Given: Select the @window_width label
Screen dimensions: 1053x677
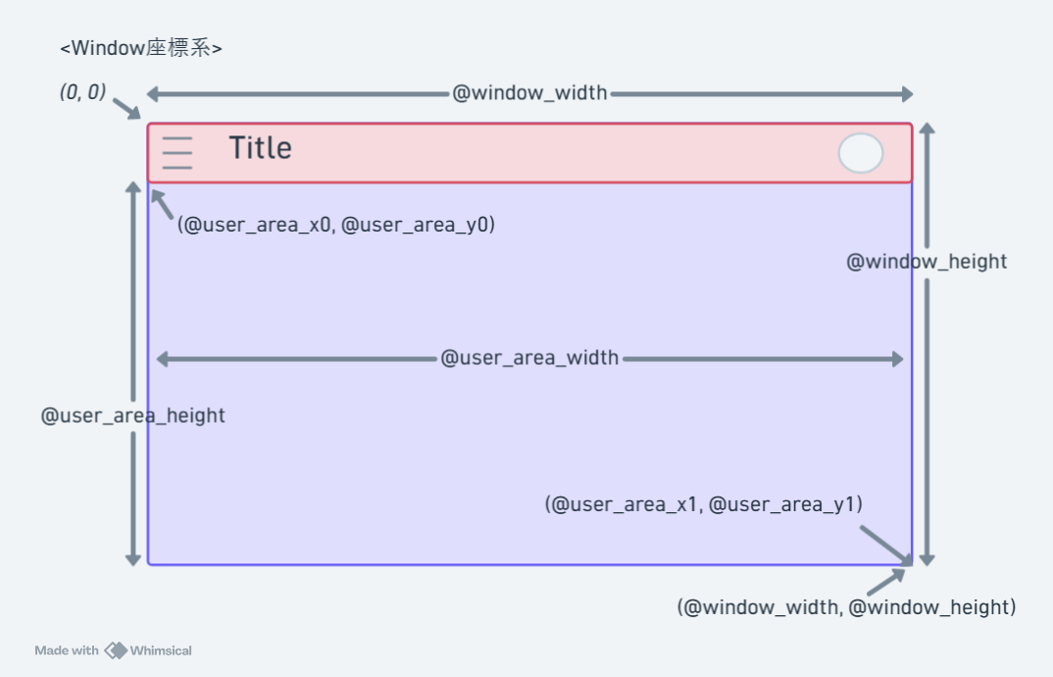Looking at the screenshot, I should [529, 93].
